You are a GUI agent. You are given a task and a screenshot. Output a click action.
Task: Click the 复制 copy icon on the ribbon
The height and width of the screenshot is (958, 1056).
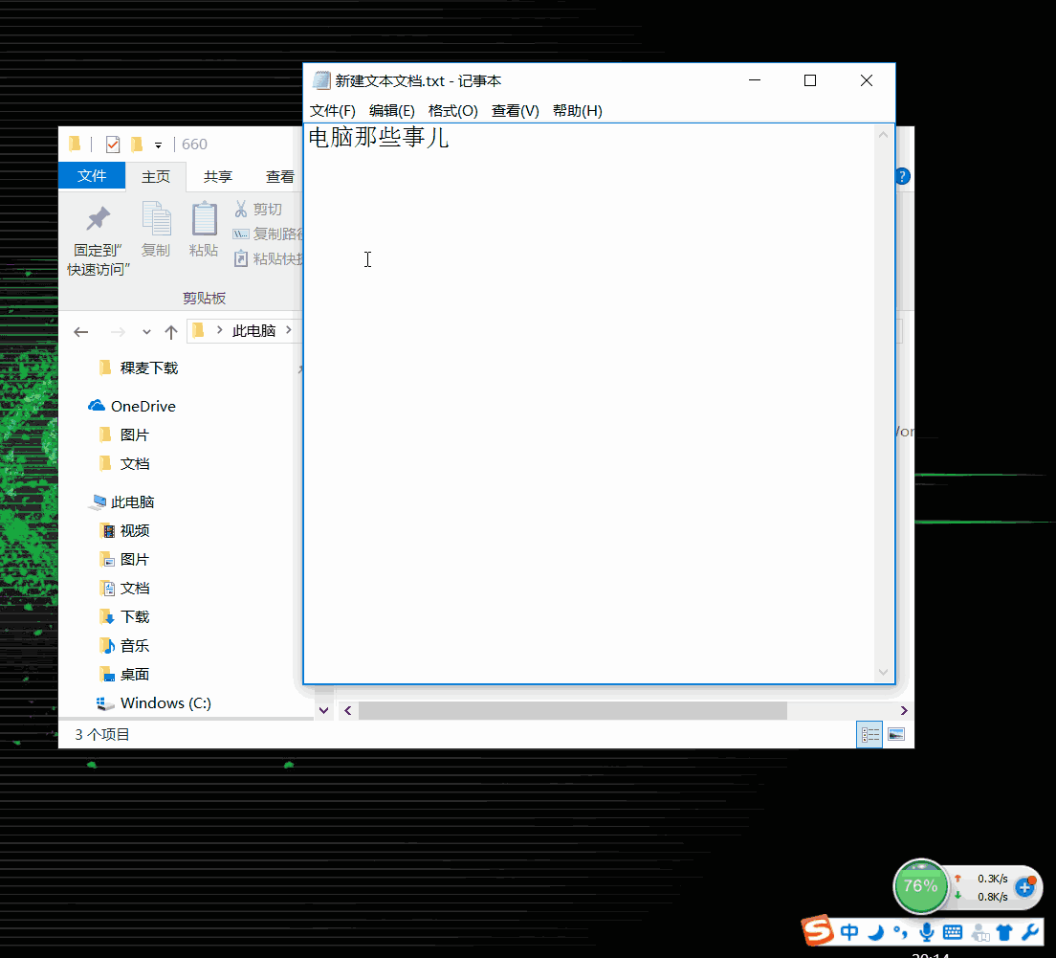pos(155,222)
